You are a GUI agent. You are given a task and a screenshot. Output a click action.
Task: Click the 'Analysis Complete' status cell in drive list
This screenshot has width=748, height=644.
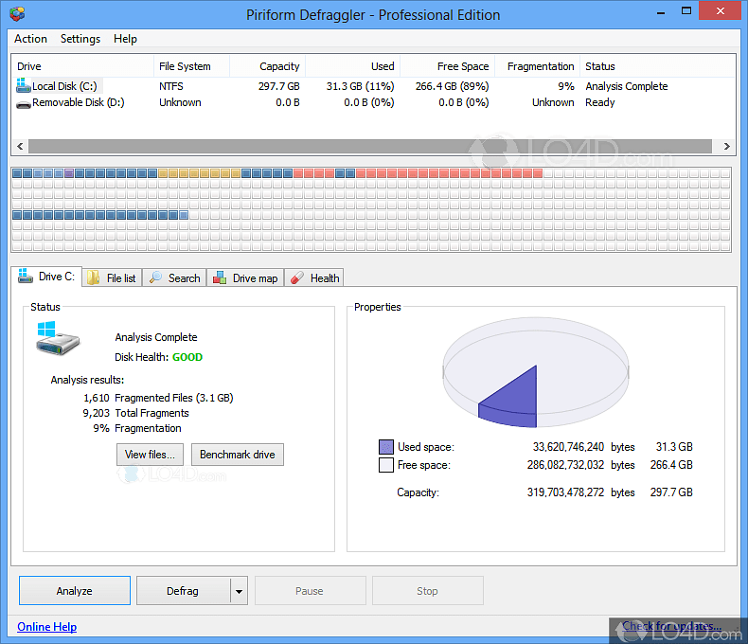[x=627, y=86]
